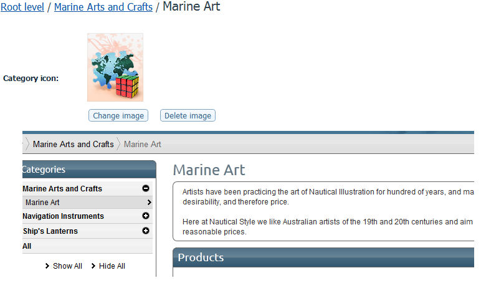Collapse Marine Arts and Crafts minus icon
Viewport: 481px width, 283px height.
(146, 188)
